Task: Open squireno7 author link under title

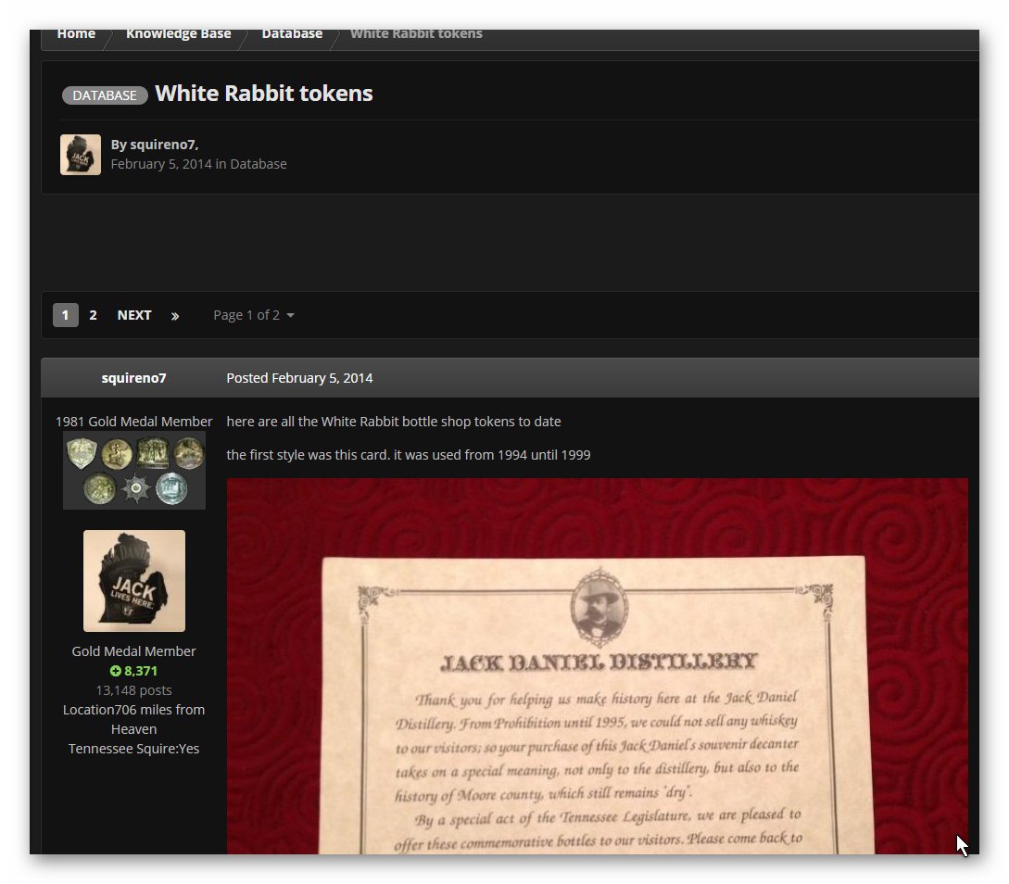Action: click(x=163, y=145)
